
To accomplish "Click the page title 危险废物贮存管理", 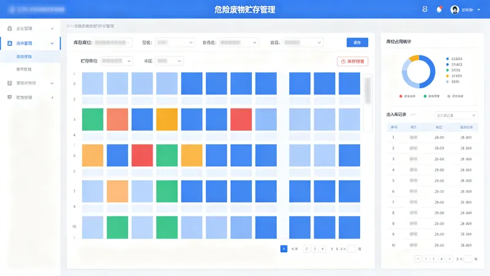I will [245, 10].
